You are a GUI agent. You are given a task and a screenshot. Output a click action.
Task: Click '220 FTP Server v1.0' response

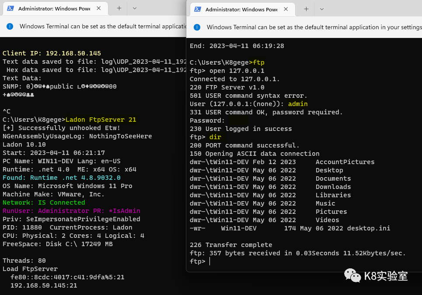click(227, 87)
